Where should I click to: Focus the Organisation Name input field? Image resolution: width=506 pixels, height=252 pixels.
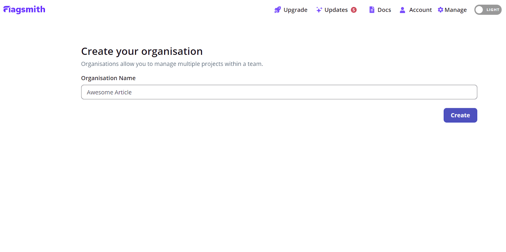pyautogui.click(x=279, y=92)
